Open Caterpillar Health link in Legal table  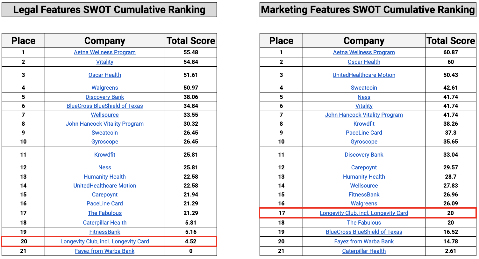(104, 223)
